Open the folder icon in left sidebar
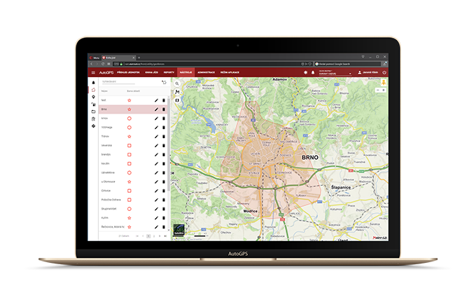The image size is (476, 307). point(94,111)
